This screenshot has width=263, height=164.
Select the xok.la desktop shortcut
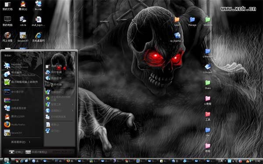(x=23, y=21)
